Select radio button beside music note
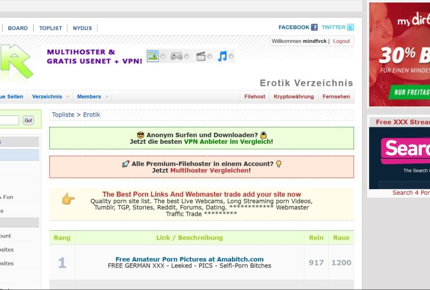The height and width of the screenshot is (290, 430). [x=231, y=56]
